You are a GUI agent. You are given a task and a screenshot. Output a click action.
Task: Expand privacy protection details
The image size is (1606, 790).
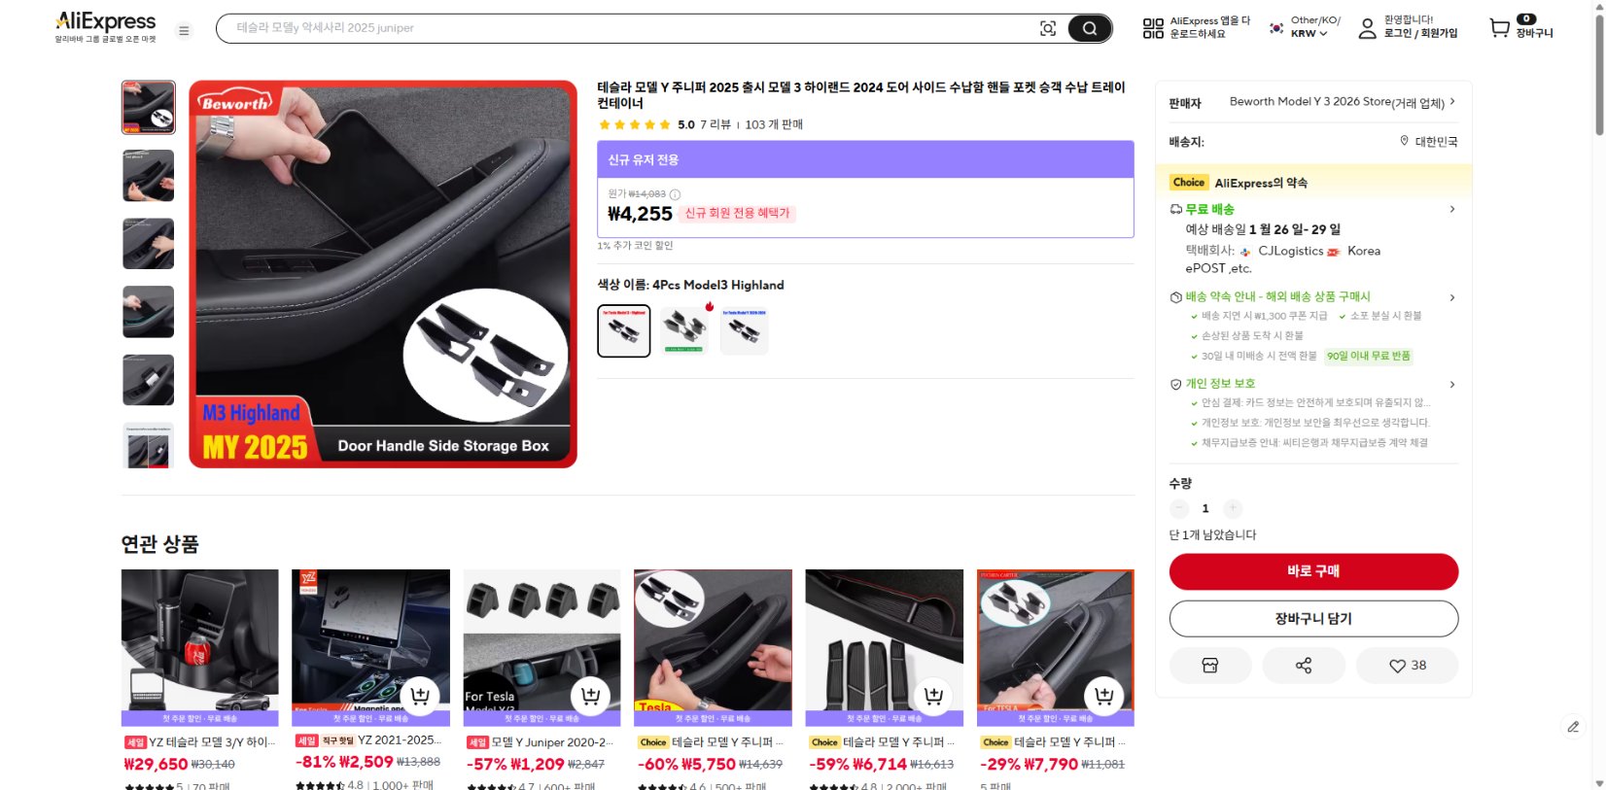click(x=1452, y=384)
